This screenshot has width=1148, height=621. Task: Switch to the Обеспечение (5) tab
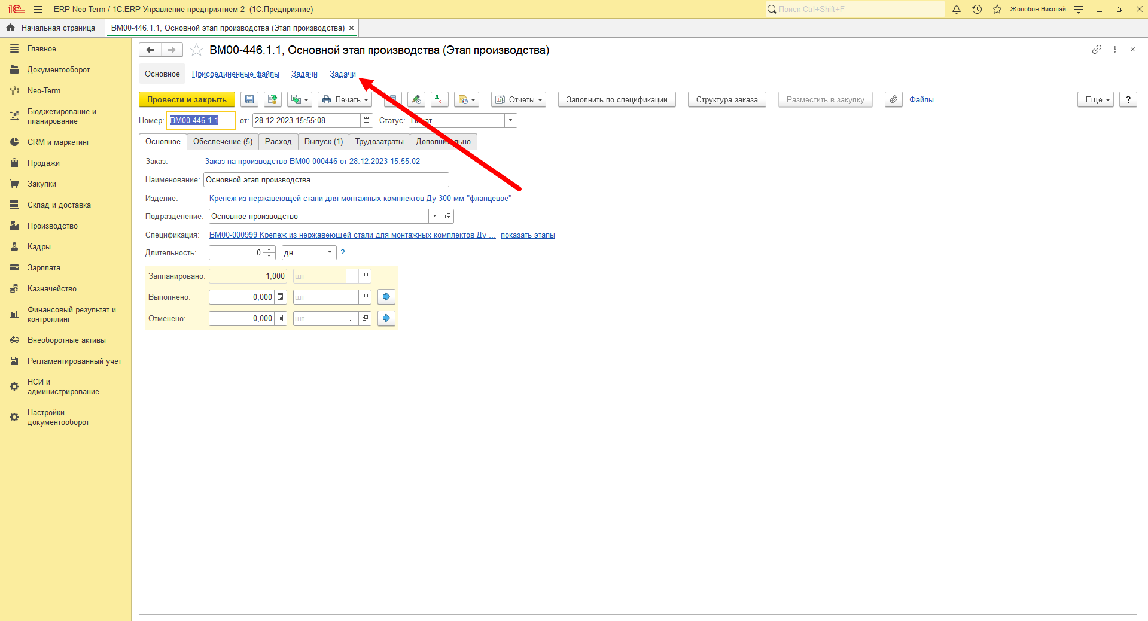click(x=223, y=142)
